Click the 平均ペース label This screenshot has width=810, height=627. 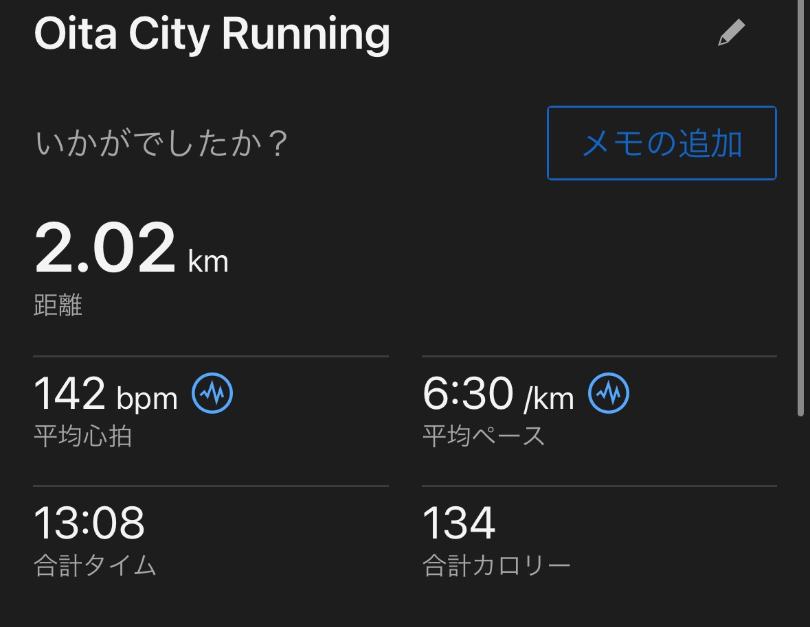[x=483, y=436]
